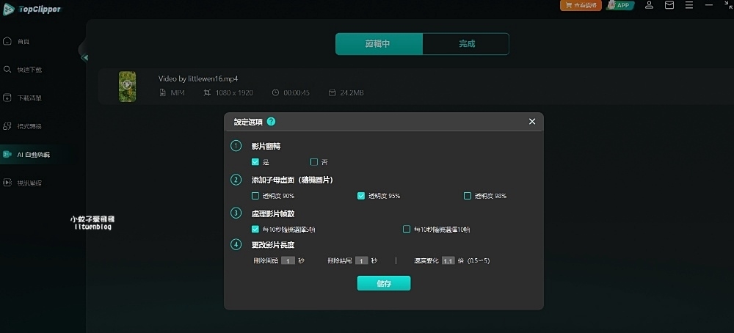Viewport: 734px width, 333px height.
Task: Check 否 for video flip
Action: (314, 162)
